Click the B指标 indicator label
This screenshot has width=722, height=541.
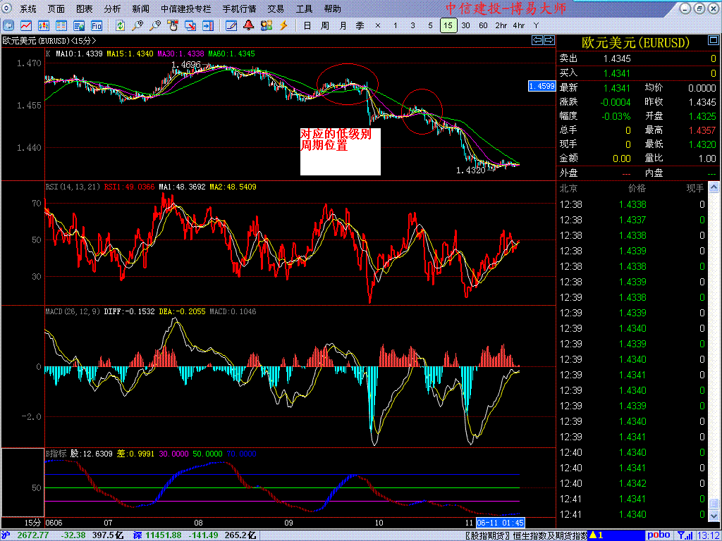pyautogui.click(x=56, y=453)
